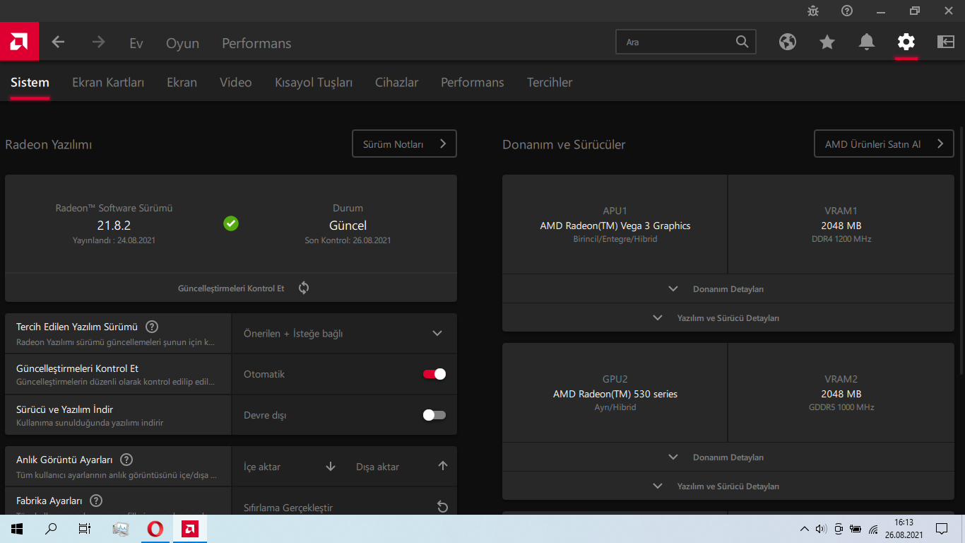The image size is (965, 543).
Task: Open the notifications bell icon
Action: coord(867,42)
